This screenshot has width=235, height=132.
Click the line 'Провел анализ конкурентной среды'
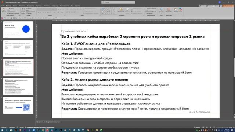[87, 58]
